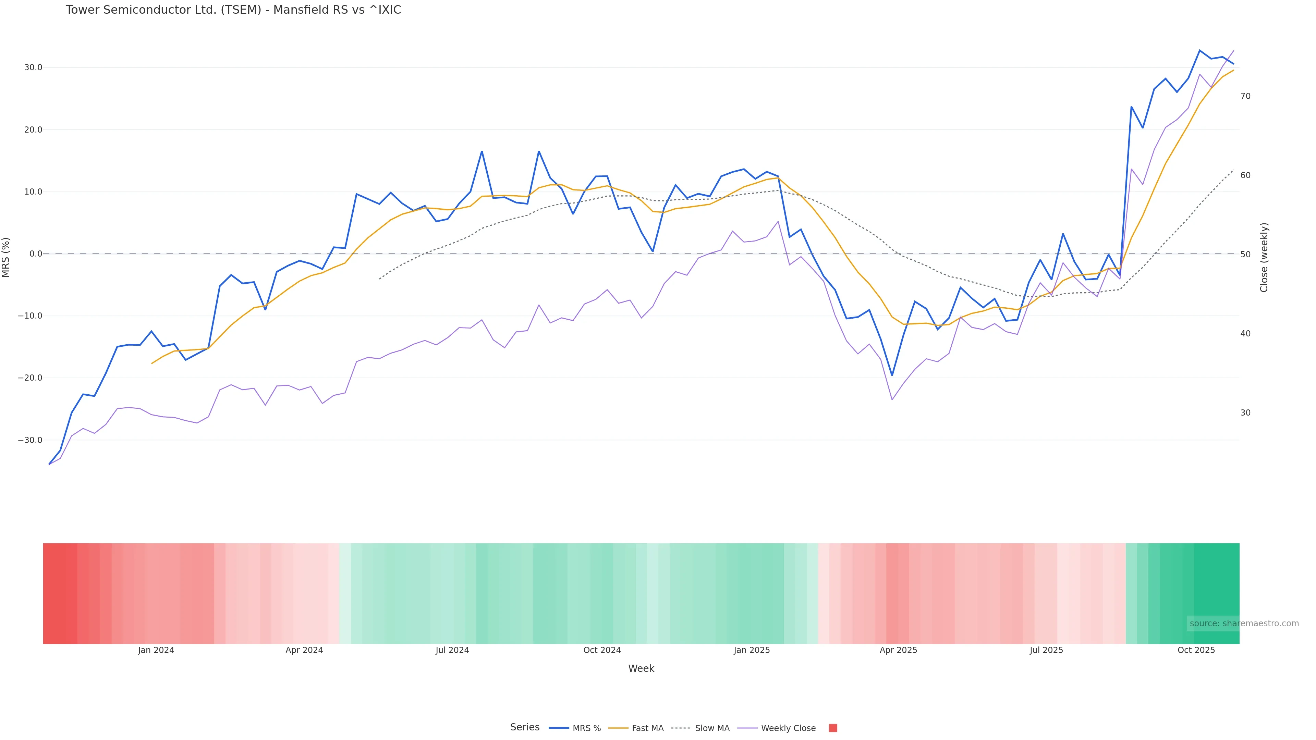This screenshot has height=740, width=1316.
Task: Click the Oct 2024 x-axis label
Action: click(x=602, y=651)
